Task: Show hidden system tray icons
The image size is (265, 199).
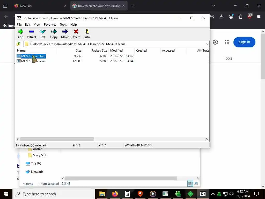Action: pos(213,194)
